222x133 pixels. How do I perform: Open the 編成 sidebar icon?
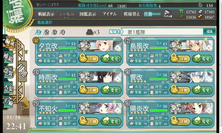point(10,43)
